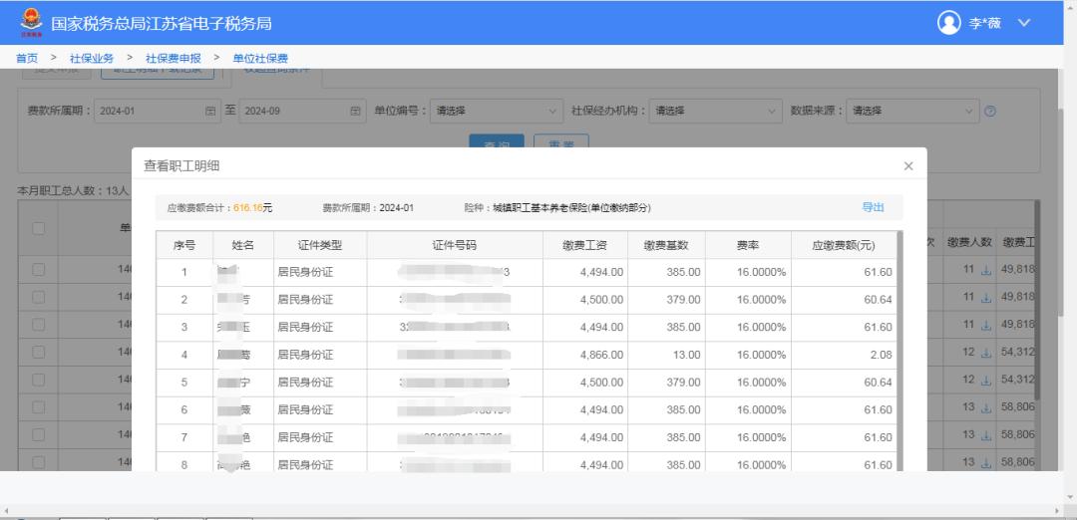
Task: Click the help question-mark icon beside 数据来源
Action: click(x=990, y=112)
